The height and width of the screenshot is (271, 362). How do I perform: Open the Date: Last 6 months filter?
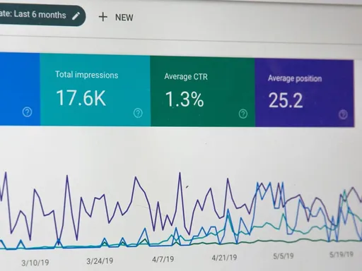42,16
